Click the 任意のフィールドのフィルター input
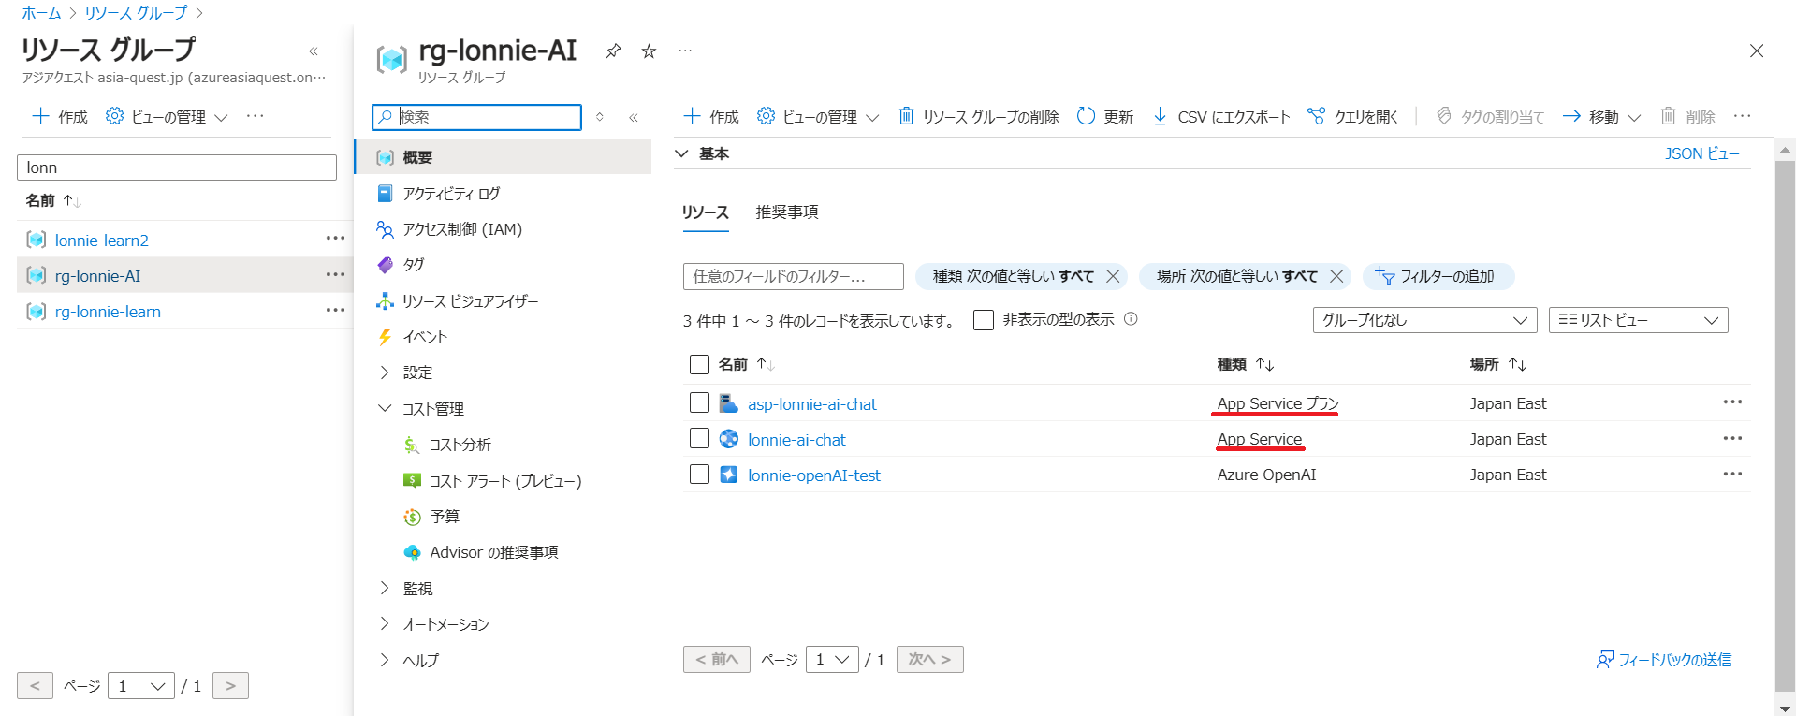The image size is (1796, 716). pyautogui.click(x=794, y=276)
